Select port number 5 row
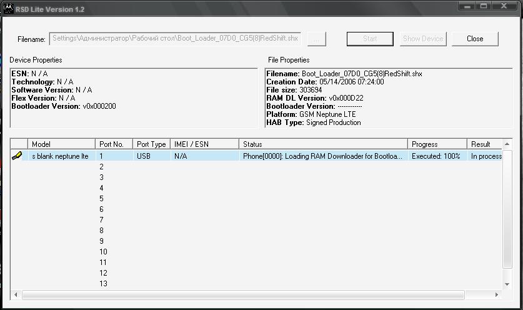 tap(101, 199)
